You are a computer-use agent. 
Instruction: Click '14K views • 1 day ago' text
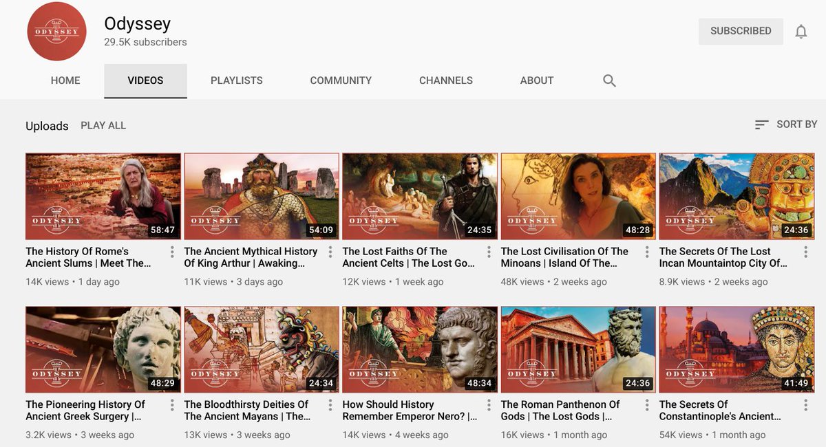[72, 282]
